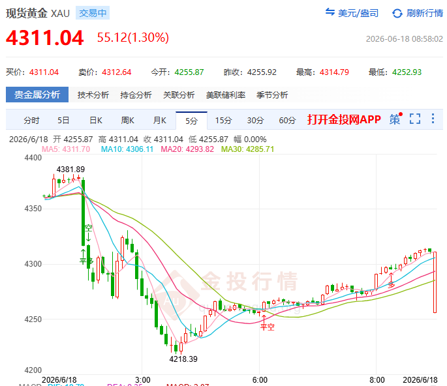Open the three-dot more options menu
447x386 pixels.
click(x=433, y=119)
